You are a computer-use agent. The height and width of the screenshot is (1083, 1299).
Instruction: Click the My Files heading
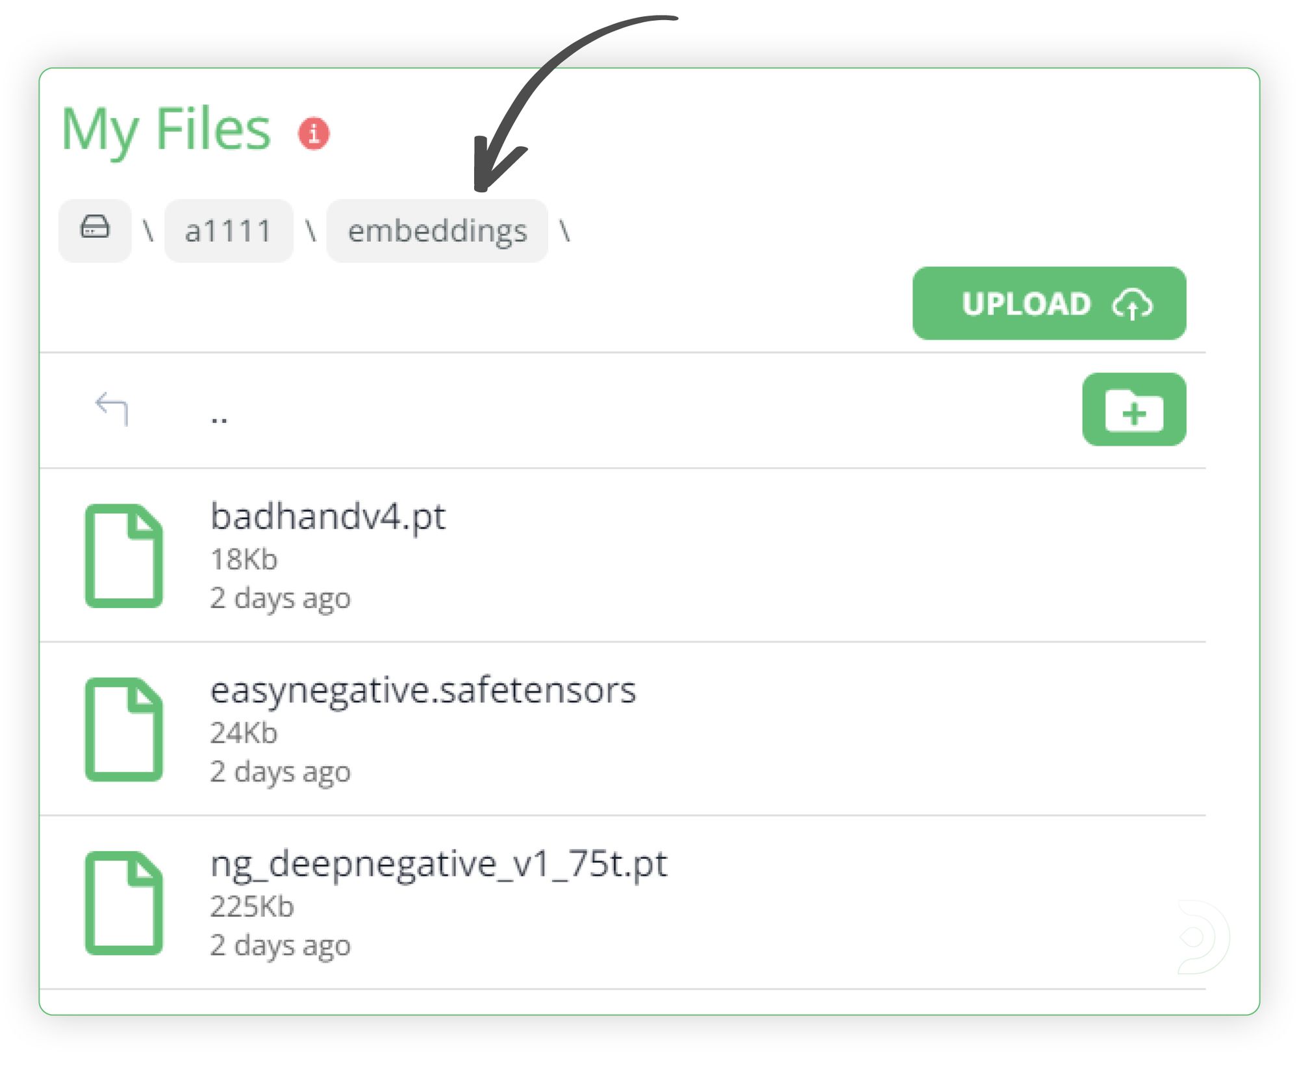pyautogui.click(x=166, y=130)
